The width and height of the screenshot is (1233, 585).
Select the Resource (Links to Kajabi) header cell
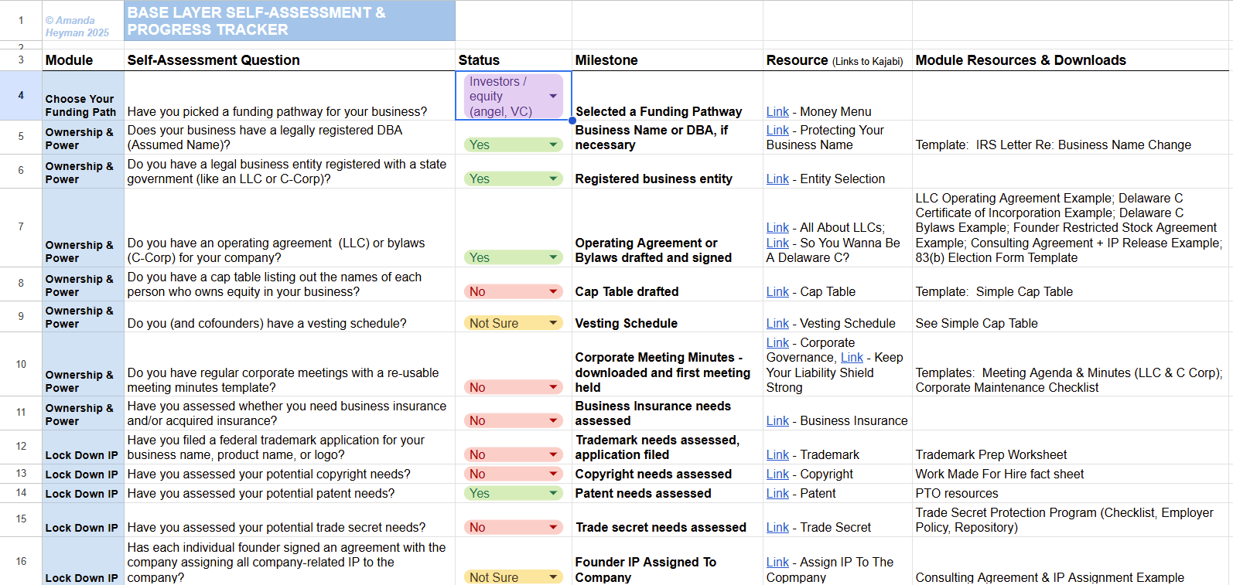point(838,60)
